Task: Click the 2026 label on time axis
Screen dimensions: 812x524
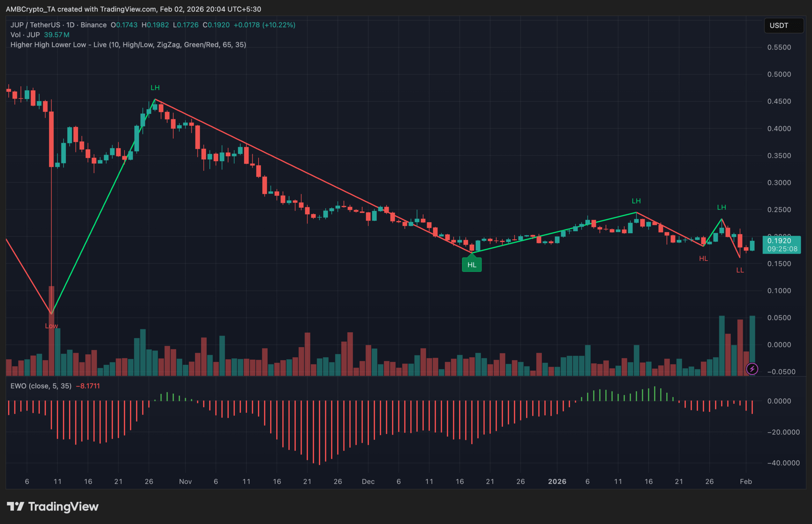Action: coord(557,482)
